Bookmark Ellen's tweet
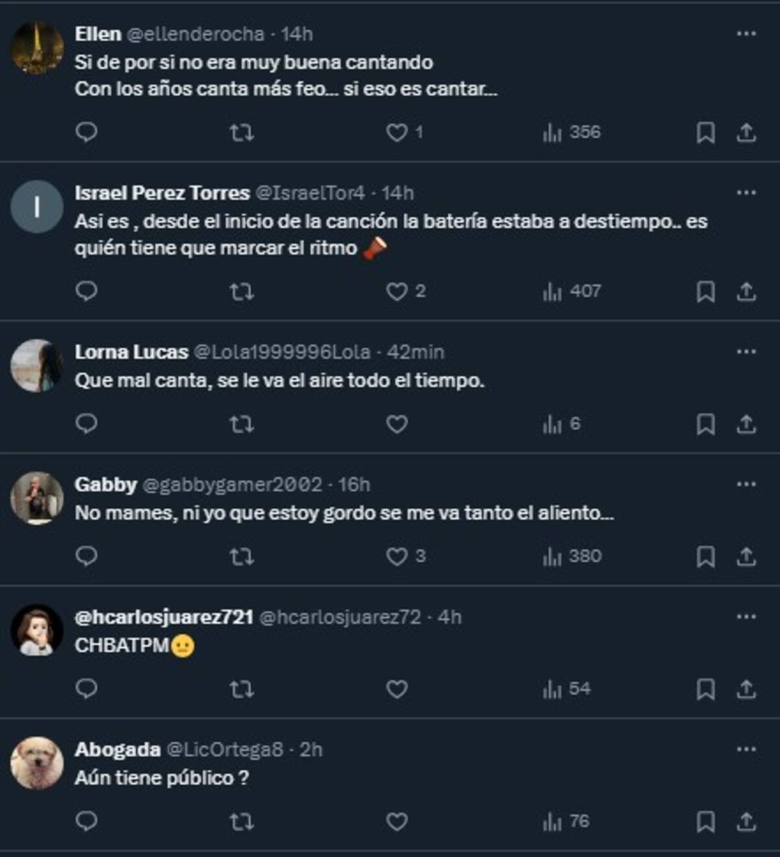Viewport: 780px width, 857px height. (x=705, y=133)
